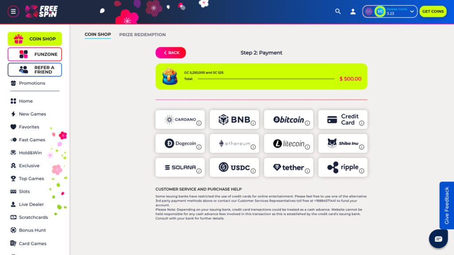Select Cardano payment method
This screenshot has height=255, width=454.
[x=180, y=120]
